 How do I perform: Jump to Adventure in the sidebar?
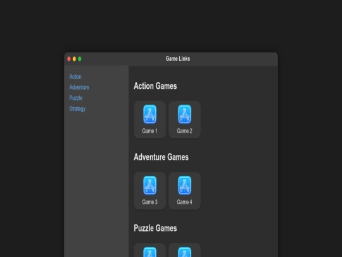(79, 88)
